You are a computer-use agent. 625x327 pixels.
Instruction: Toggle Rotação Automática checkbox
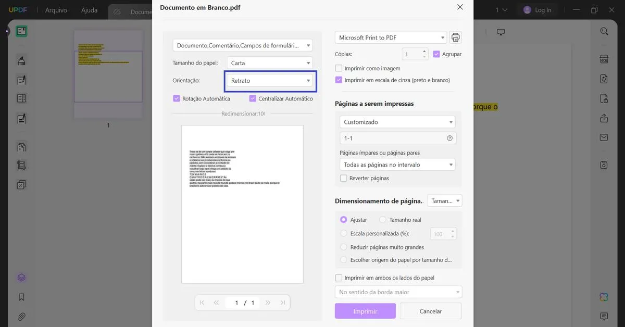(177, 98)
